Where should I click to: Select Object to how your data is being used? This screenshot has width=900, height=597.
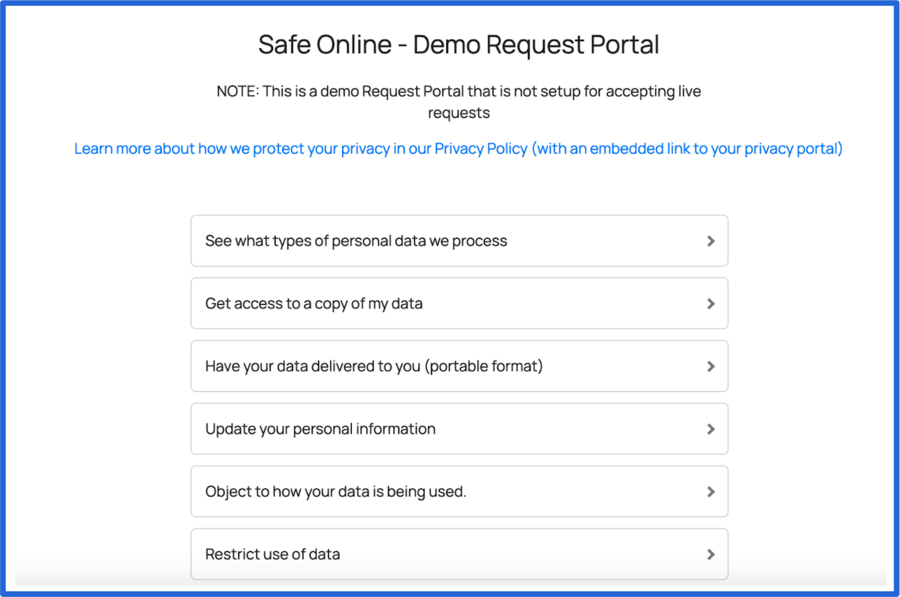(459, 492)
